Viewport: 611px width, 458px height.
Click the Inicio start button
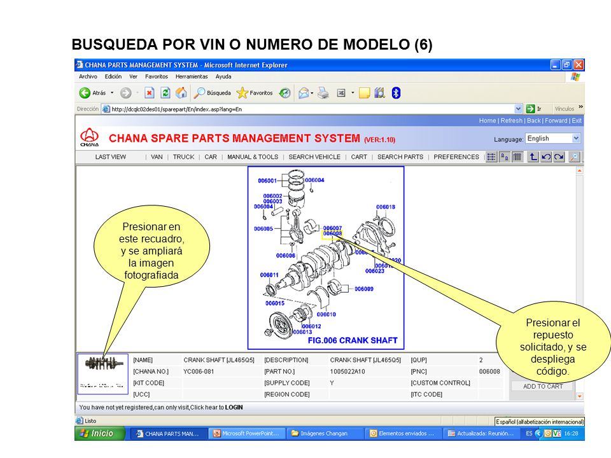tap(100, 433)
